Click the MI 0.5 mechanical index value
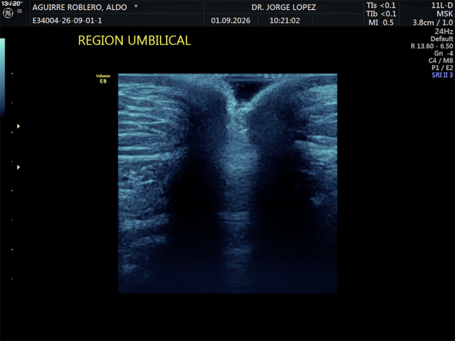455x341 pixels. (x=381, y=22)
